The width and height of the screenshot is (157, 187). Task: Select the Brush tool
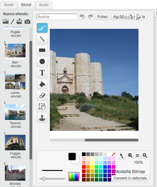click(42, 28)
